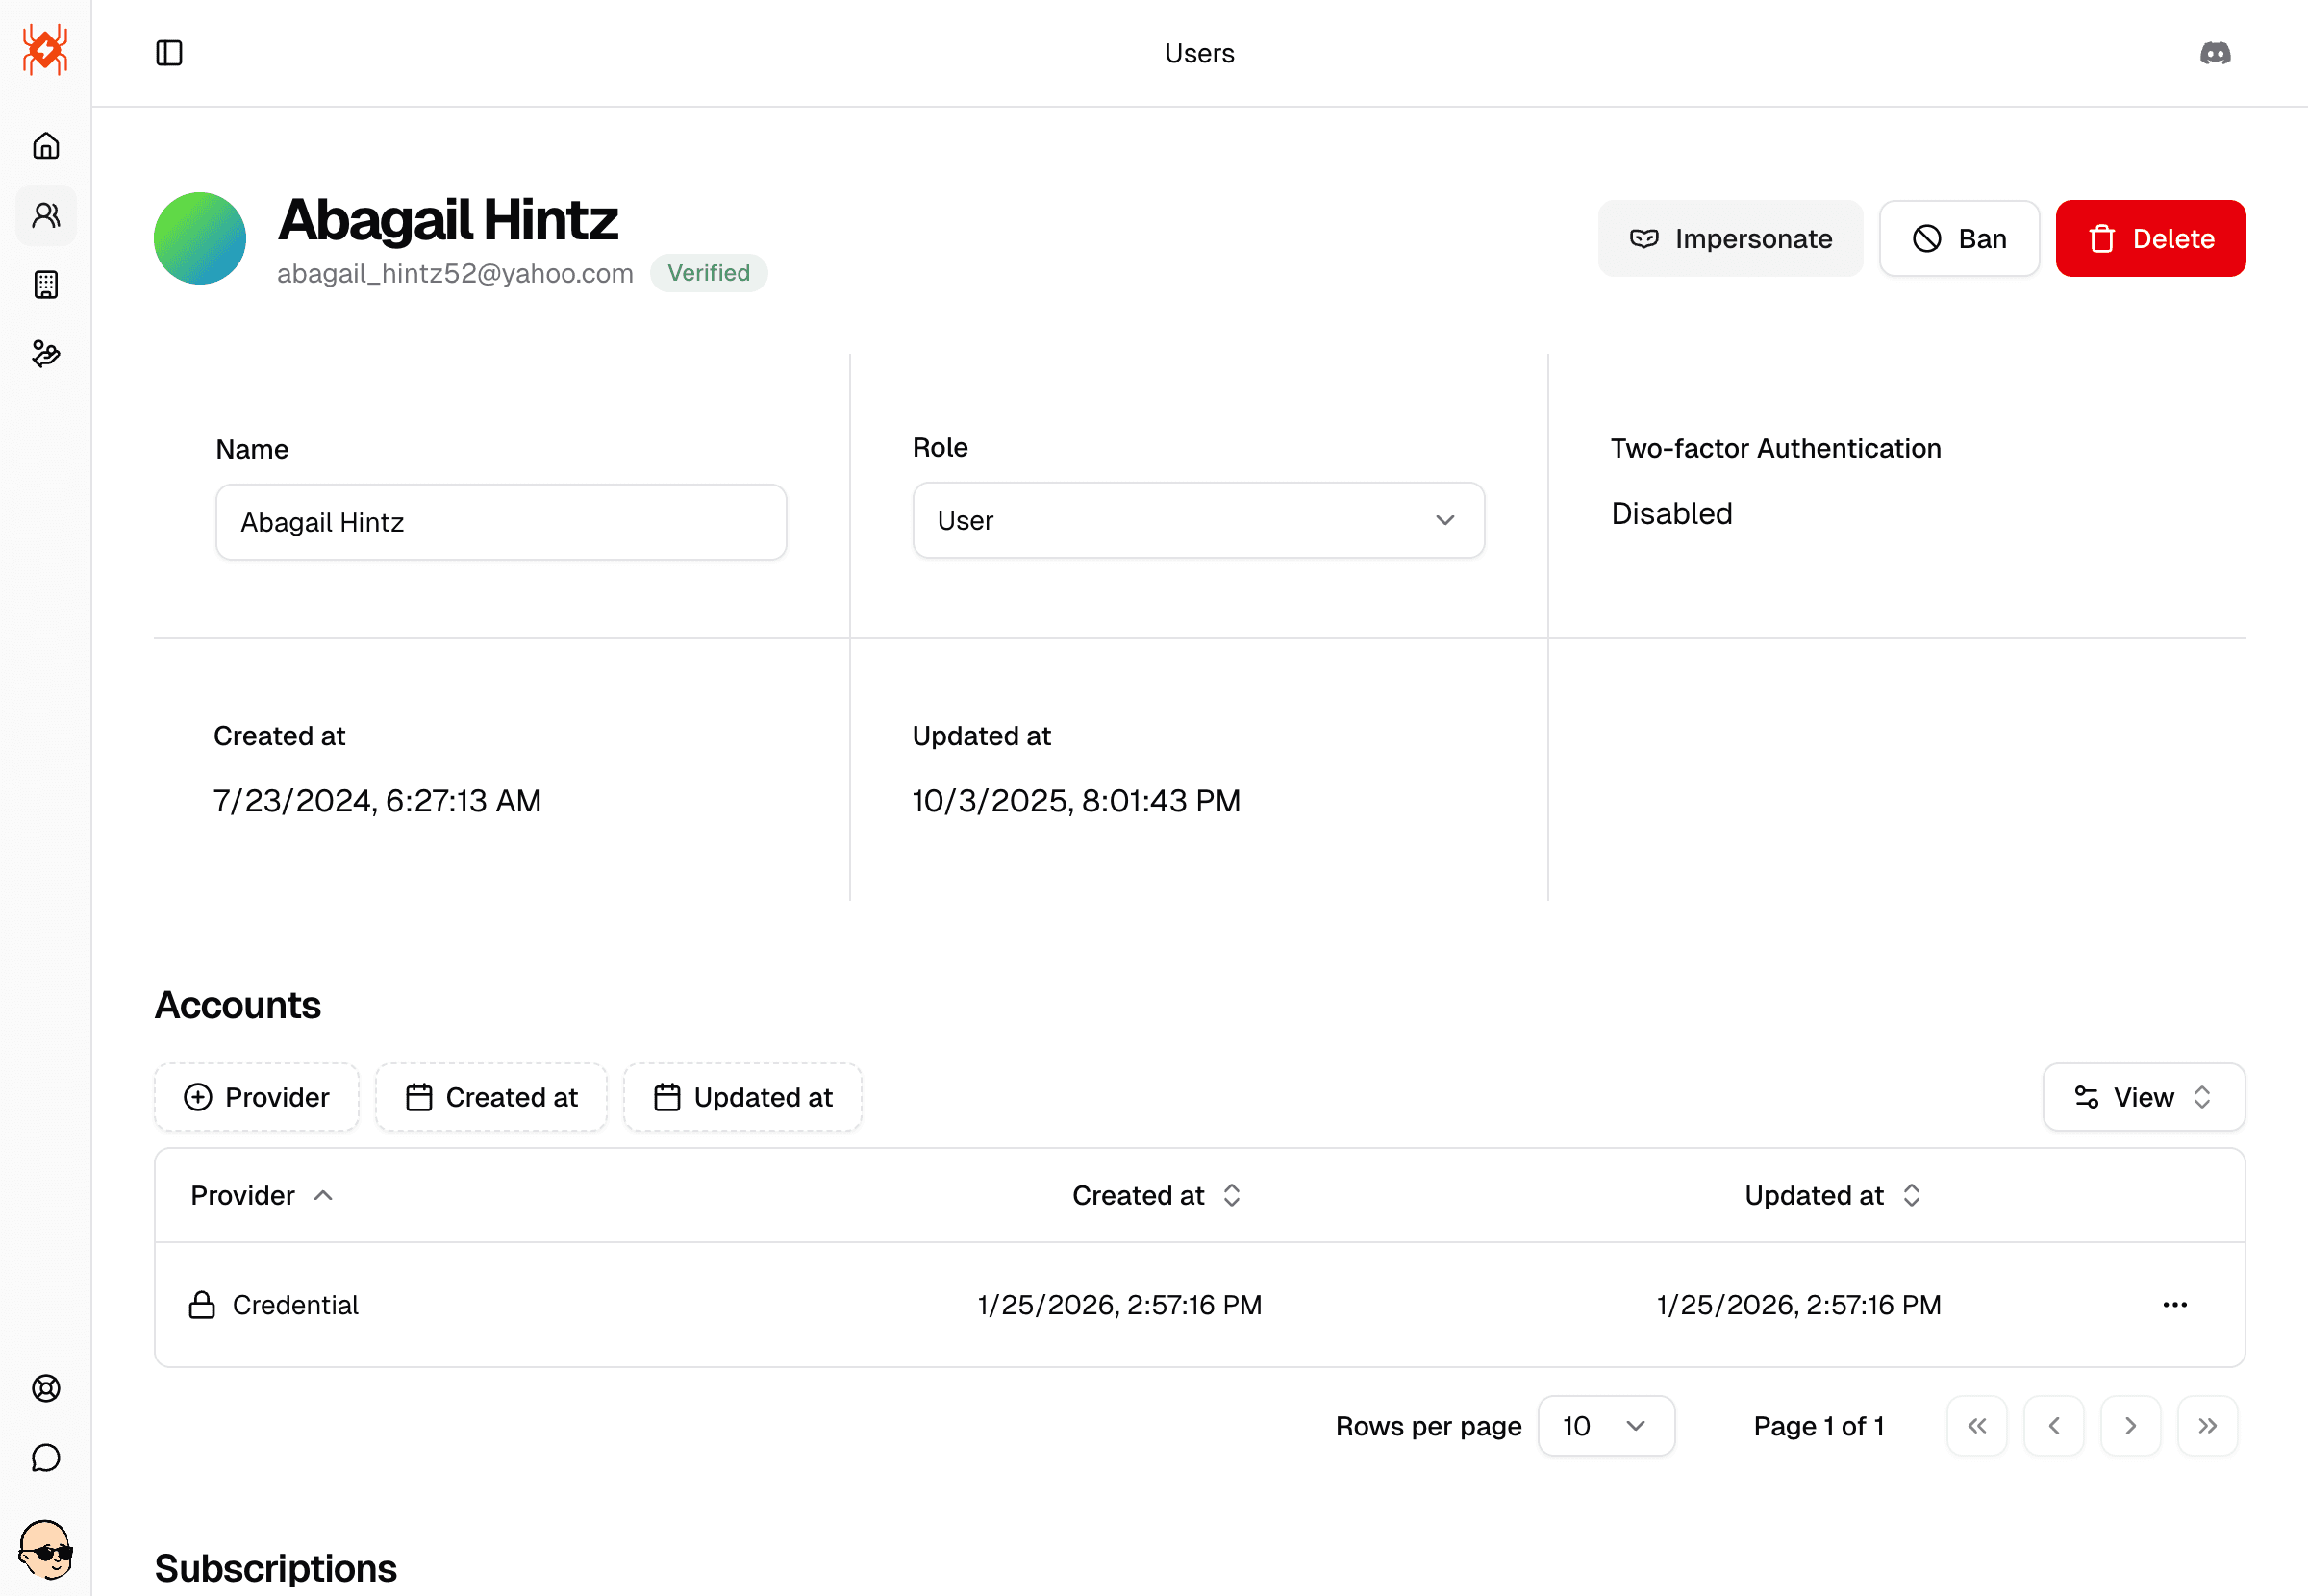Open the Role dropdown

1197,520
